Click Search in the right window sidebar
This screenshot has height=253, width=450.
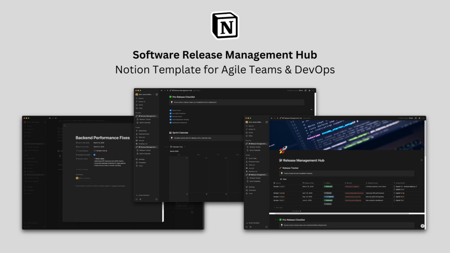250,126
